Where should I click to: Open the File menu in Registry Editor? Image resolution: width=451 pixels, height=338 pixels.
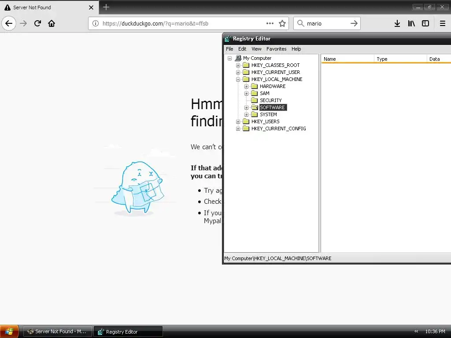[x=229, y=49]
